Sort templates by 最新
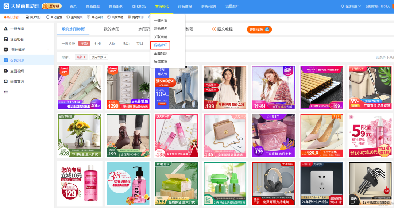The image size is (394, 208). (81, 57)
